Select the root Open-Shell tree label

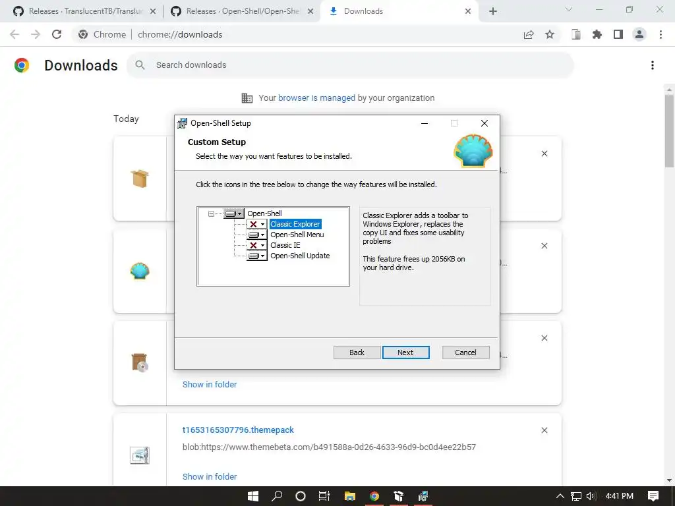coord(264,213)
